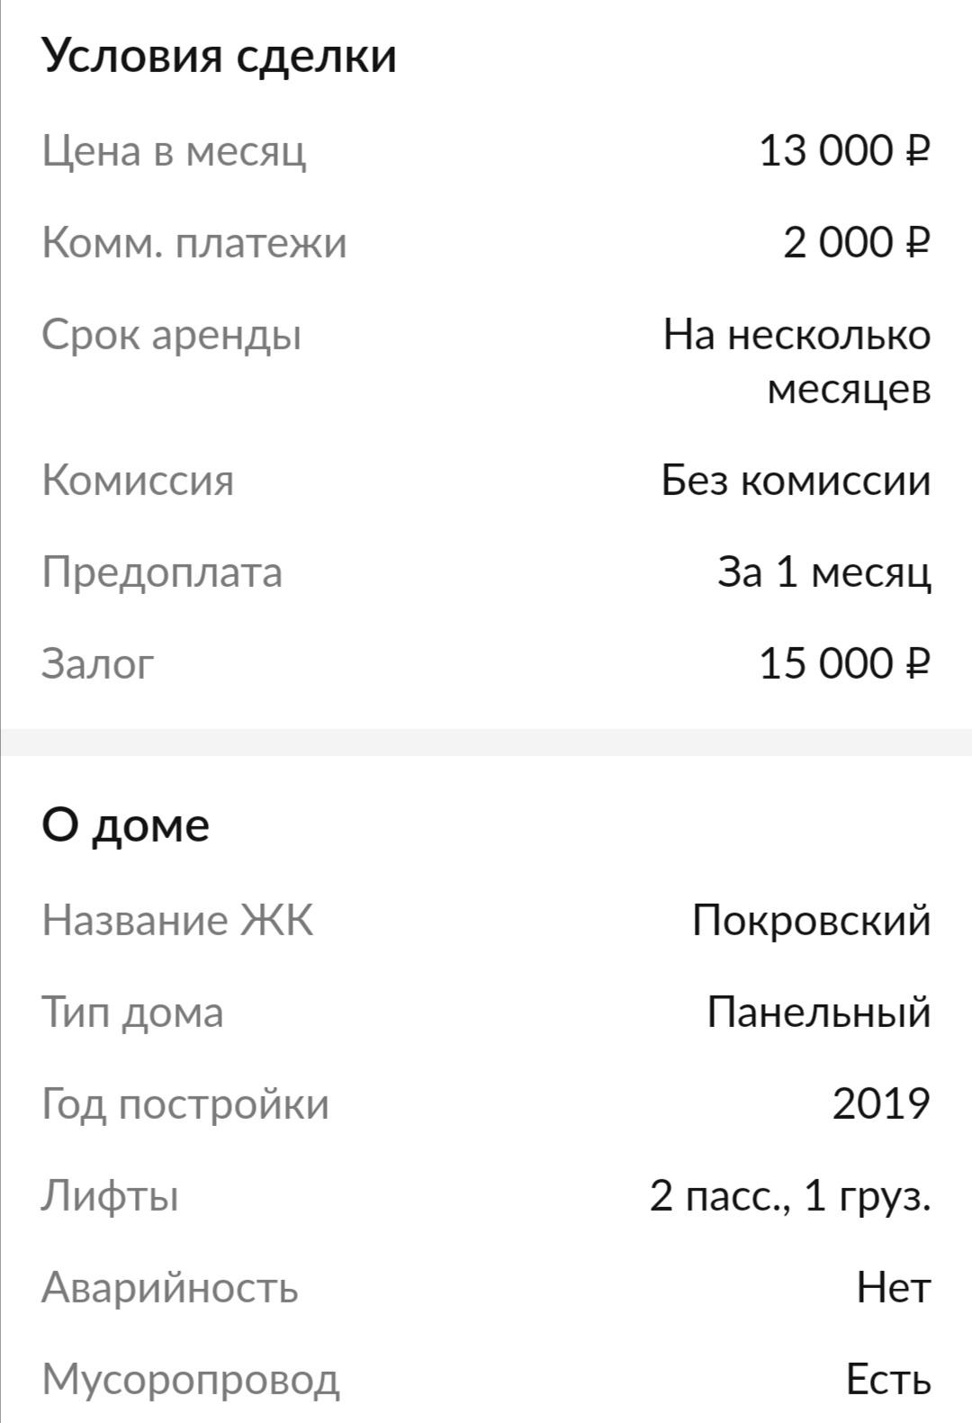This screenshot has width=972, height=1423.
Task: Select the 'Без комиссии' value
Action: (796, 480)
